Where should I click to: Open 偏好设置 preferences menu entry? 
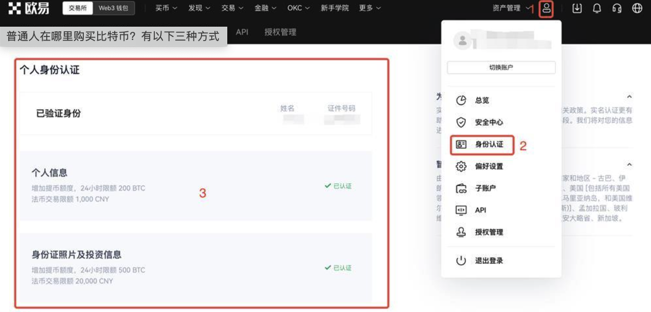point(489,166)
